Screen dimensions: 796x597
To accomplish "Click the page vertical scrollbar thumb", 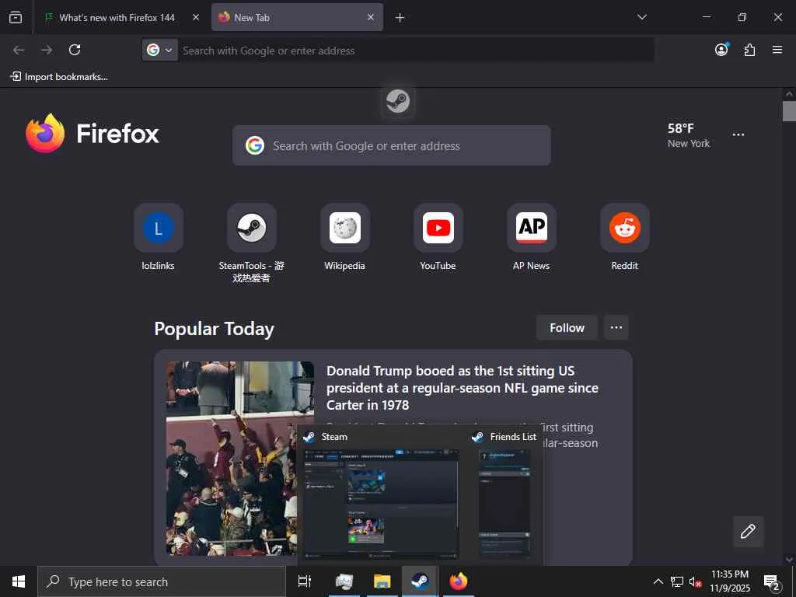I will [789, 111].
